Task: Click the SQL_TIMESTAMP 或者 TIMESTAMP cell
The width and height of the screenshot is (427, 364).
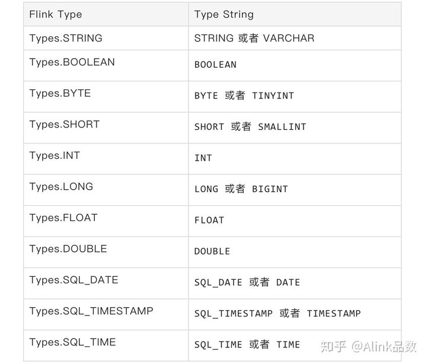Action: [x=277, y=313]
